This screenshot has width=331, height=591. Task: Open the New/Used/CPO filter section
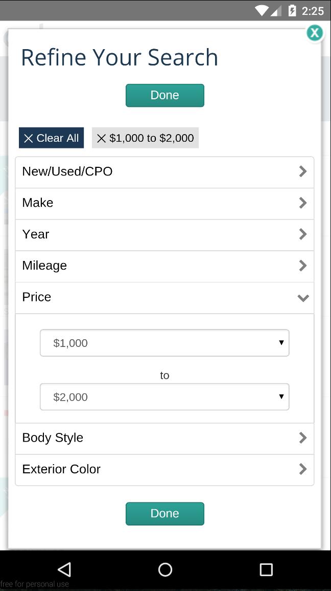(x=164, y=171)
